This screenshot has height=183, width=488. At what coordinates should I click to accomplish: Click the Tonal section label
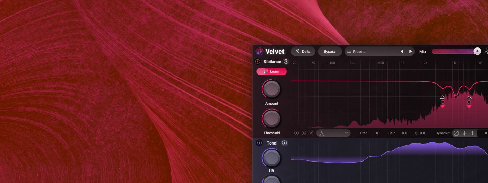[x=272, y=143]
